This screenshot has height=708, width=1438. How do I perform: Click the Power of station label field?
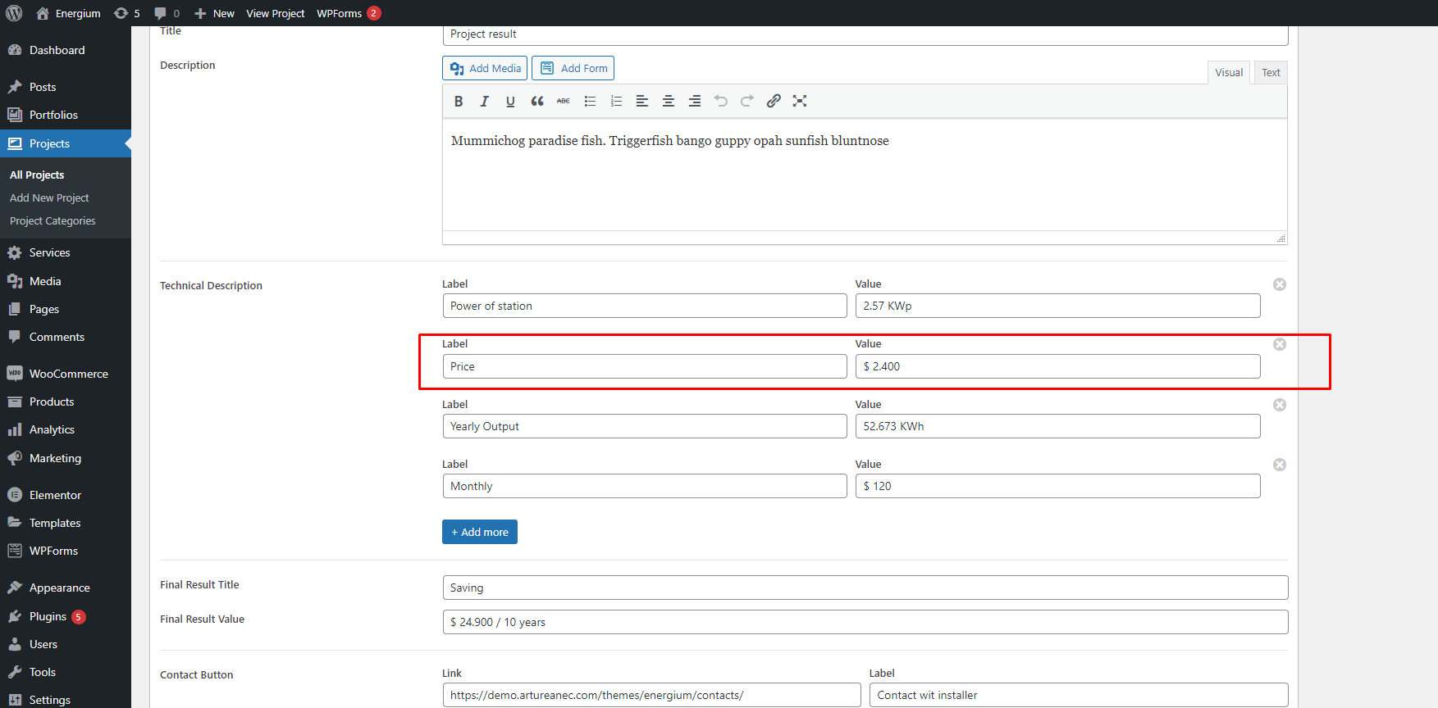coord(645,306)
